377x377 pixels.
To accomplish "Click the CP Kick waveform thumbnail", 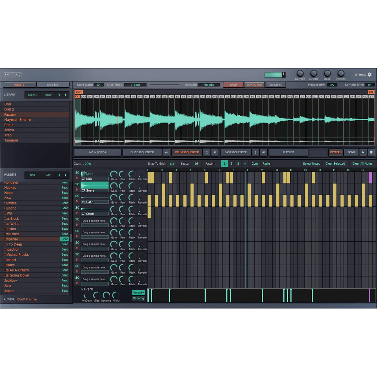I will click(95, 173).
